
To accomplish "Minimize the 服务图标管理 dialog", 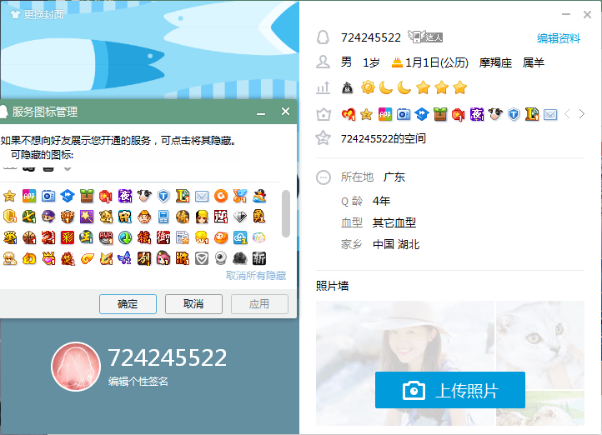I will tap(261, 112).
